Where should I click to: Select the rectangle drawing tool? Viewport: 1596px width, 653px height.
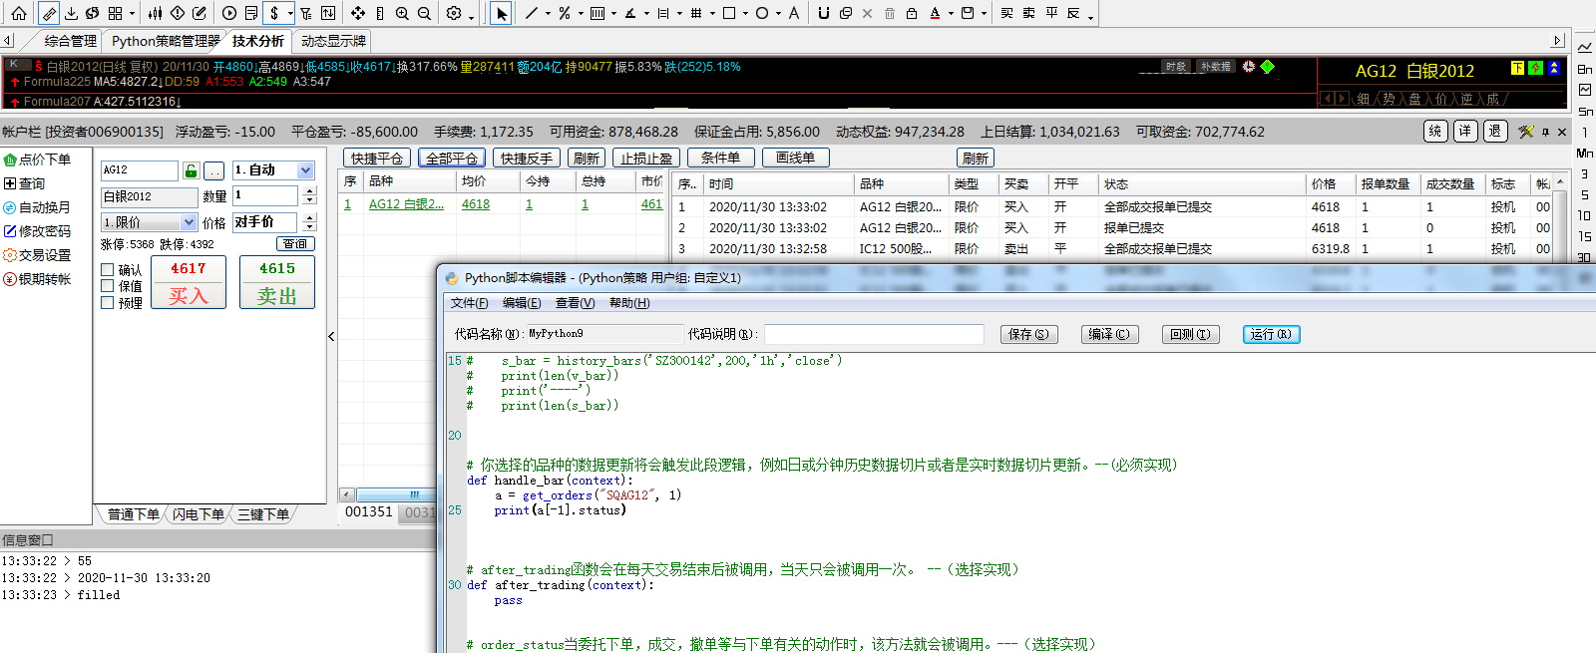point(729,13)
